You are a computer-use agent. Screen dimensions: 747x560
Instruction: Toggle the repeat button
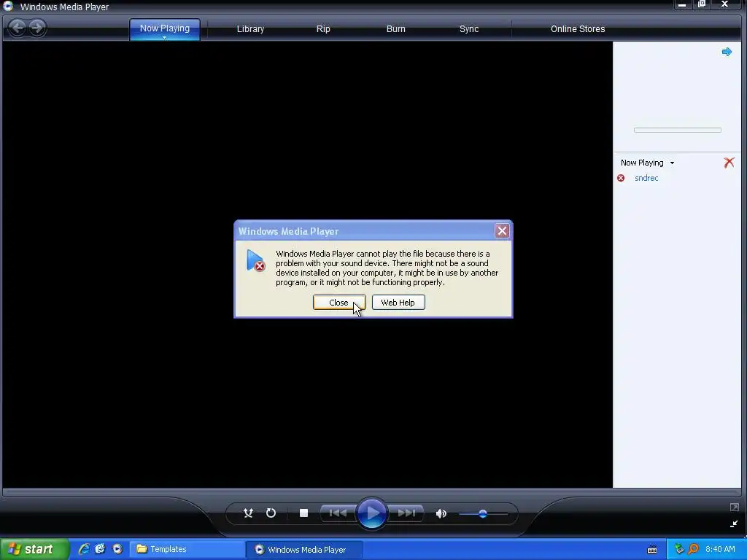point(271,513)
